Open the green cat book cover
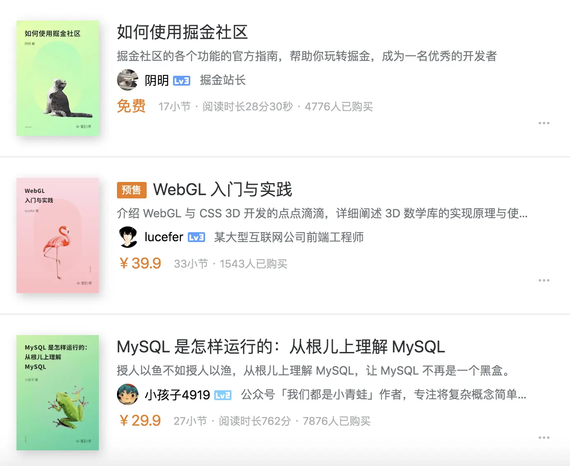The image size is (570, 466). 58,78
